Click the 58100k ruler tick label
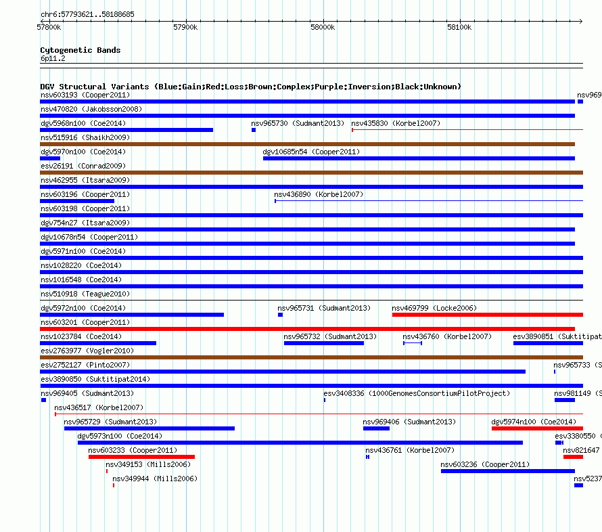The image size is (602, 532). click(x=459, y=27)
